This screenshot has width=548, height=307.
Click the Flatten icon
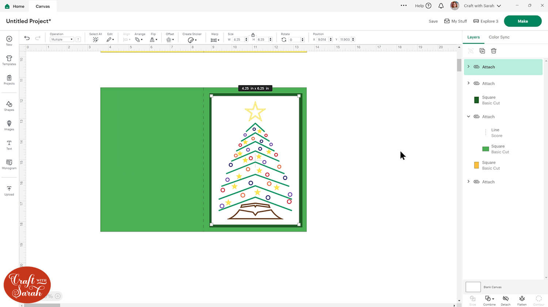[522, 300]
